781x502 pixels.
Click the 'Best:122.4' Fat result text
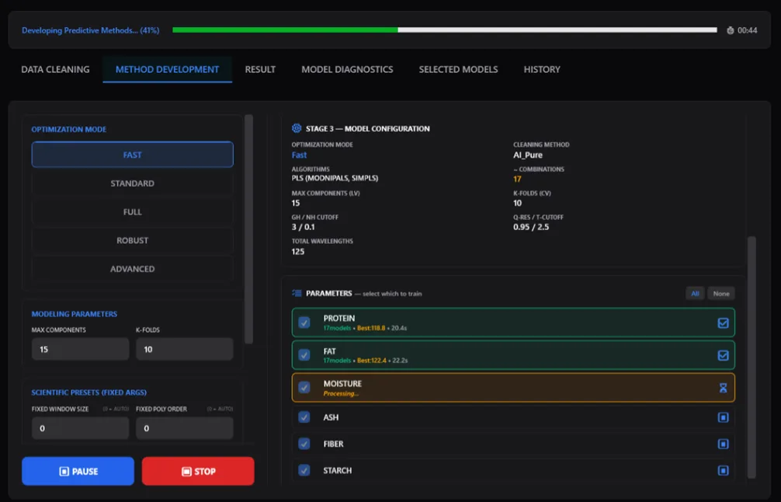pos(372,361)
